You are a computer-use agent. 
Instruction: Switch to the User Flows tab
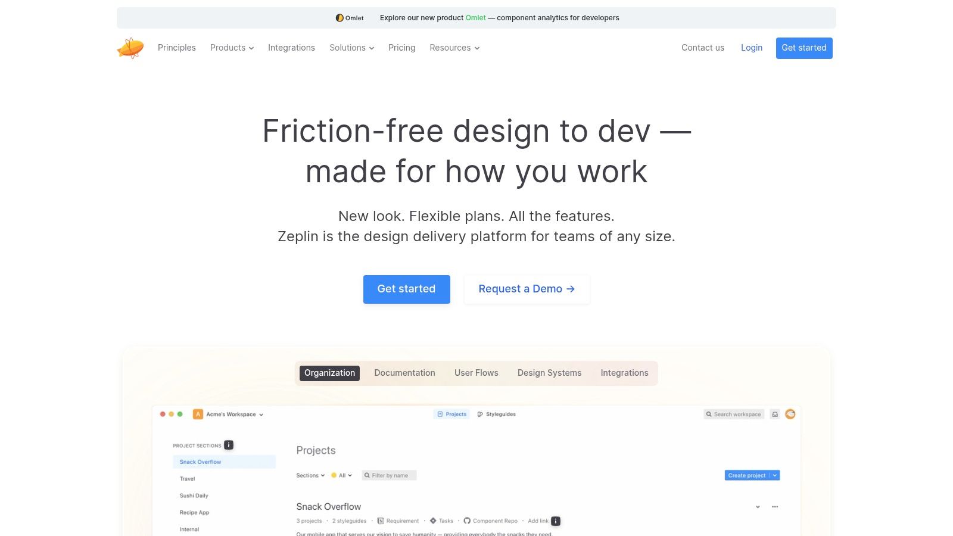pyautogui.click(x=476, y=373)
